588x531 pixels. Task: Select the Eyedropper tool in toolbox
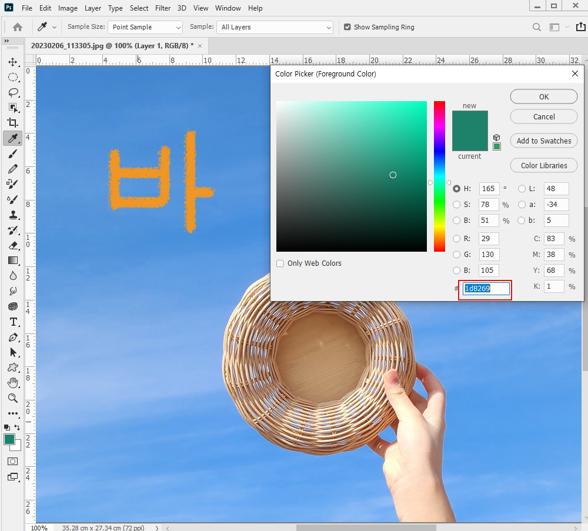pos(13,138)
